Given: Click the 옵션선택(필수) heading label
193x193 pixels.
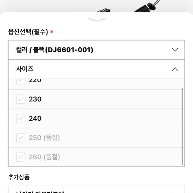Looking at the screenshot, I should (28, 32).
